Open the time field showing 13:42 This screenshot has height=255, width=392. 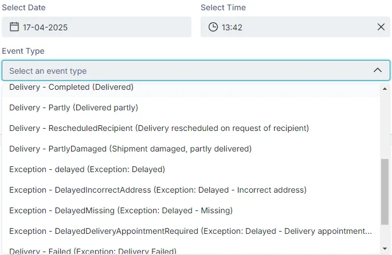coord(287,27)
